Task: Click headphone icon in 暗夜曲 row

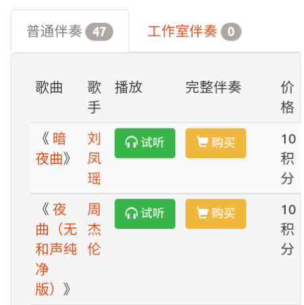Action: (x=131, y=142)
